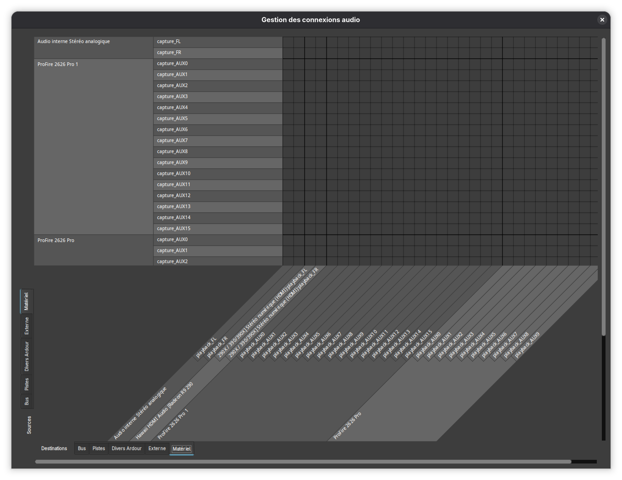The width and height of the screenshot is (622, 480).
Task: Select the Bus vertical tab for sources
Action: click(x=27, y=401)
